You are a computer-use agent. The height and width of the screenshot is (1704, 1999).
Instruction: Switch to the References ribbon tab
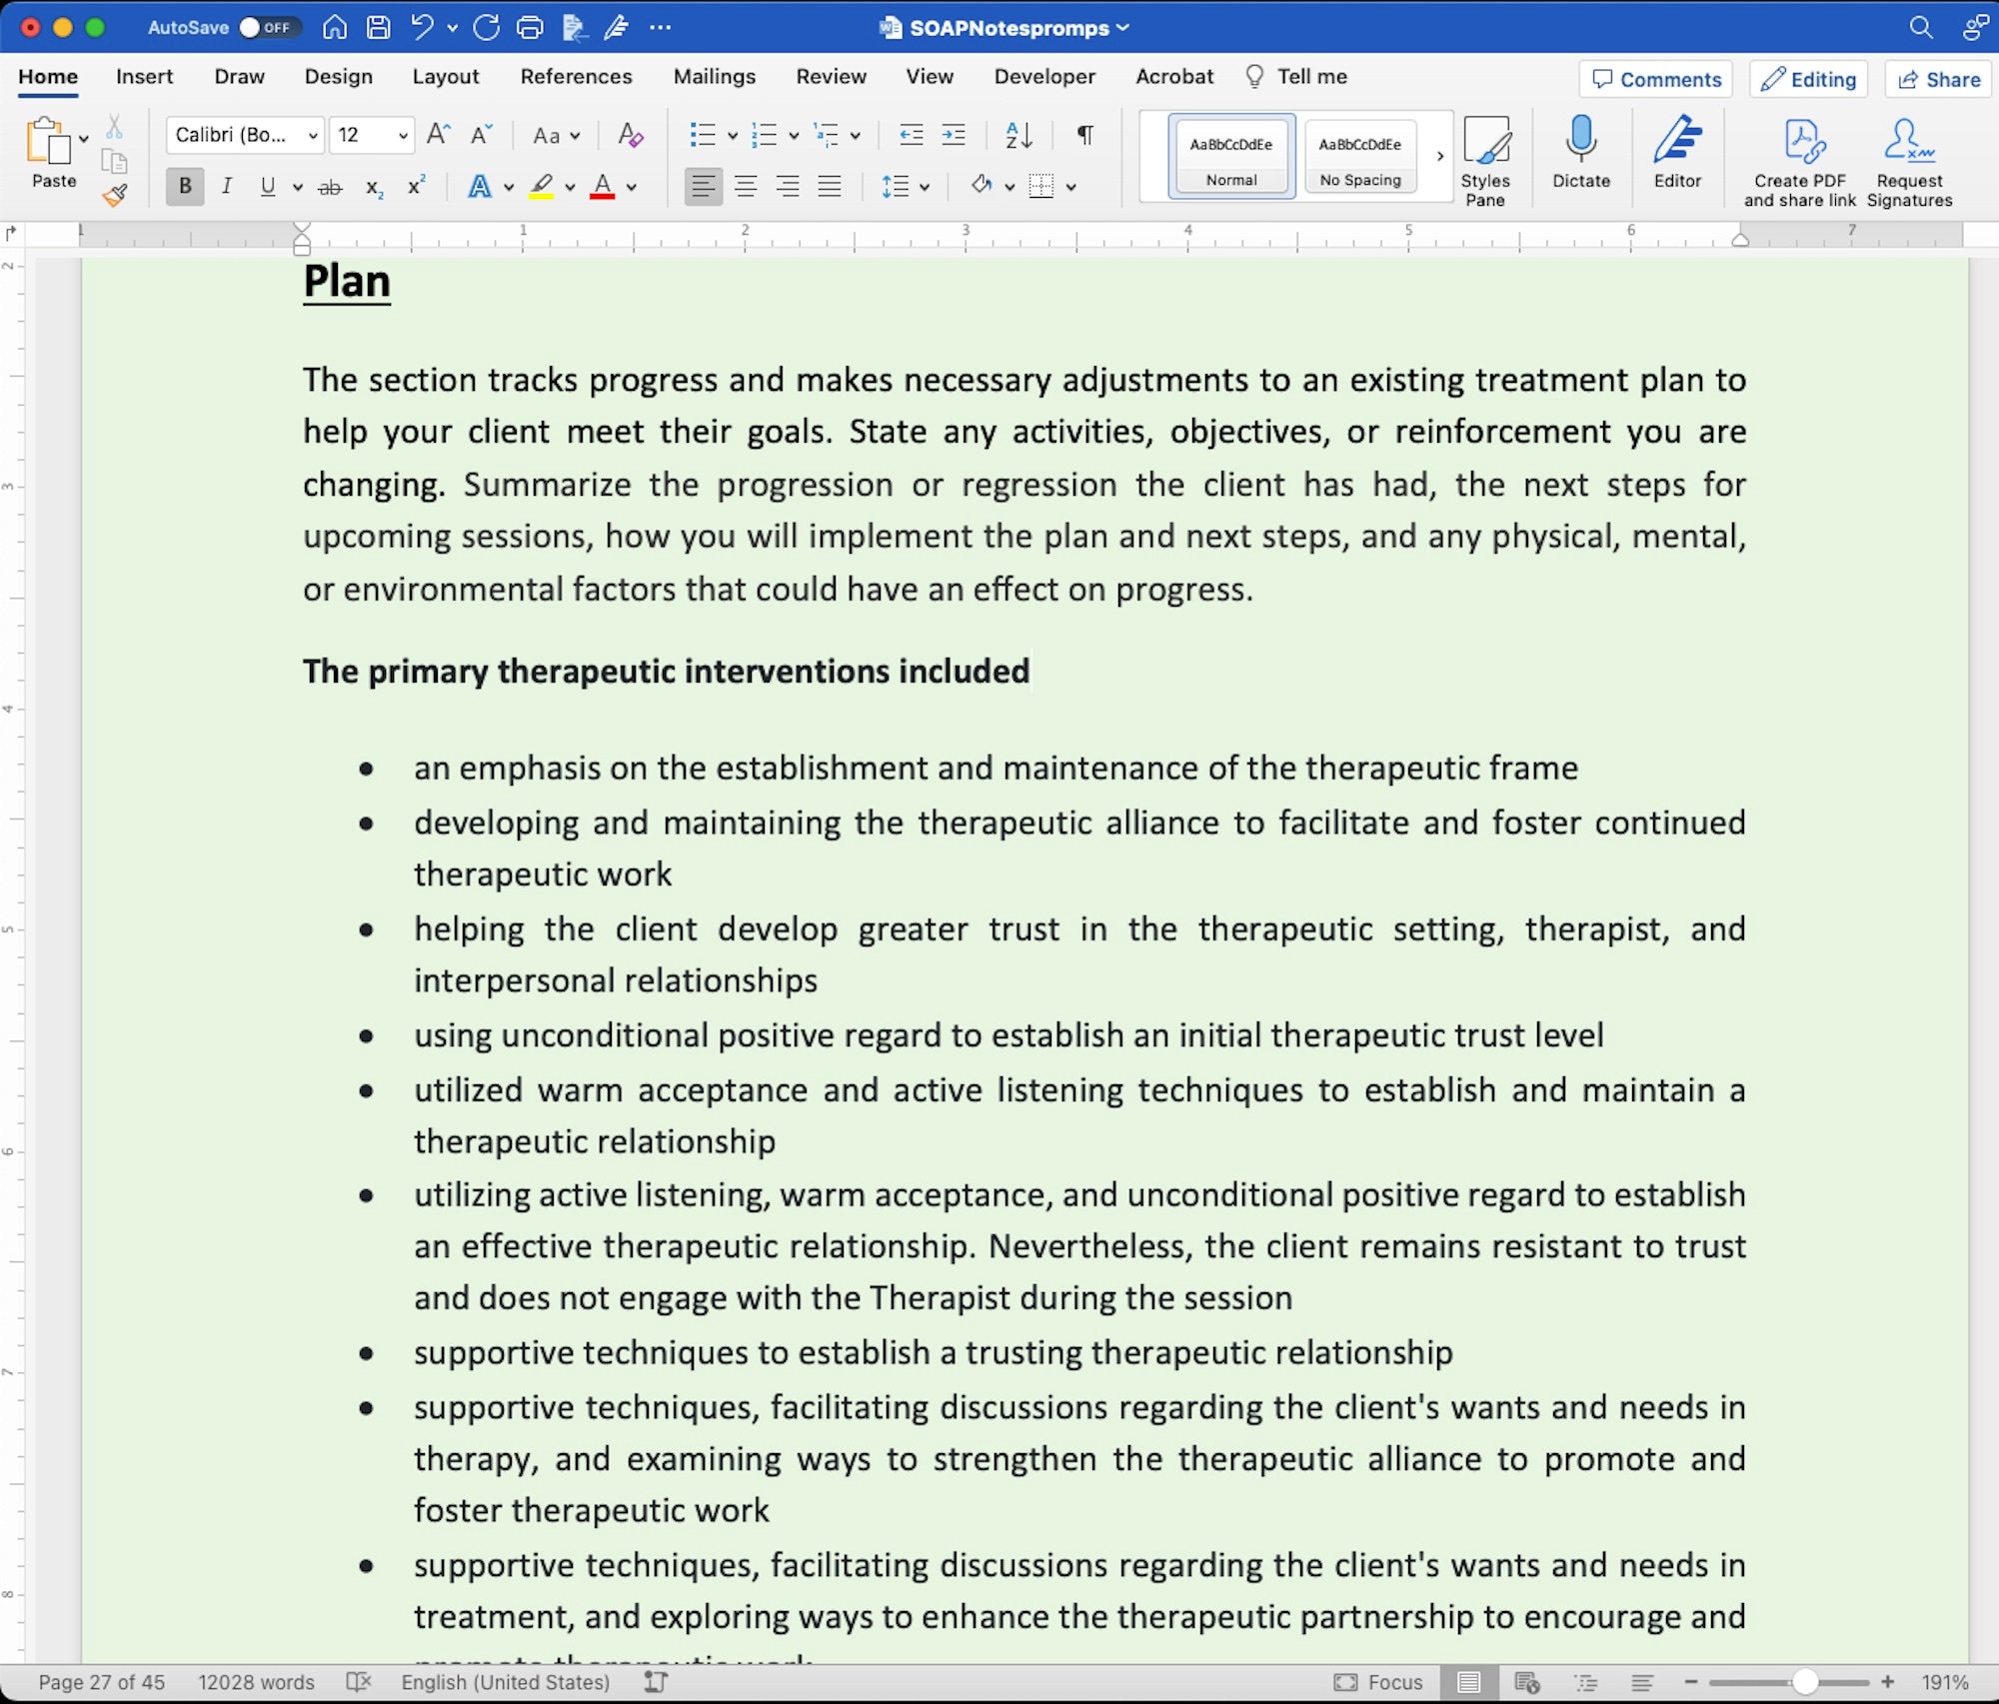pyautogui.click(x=576, y=76)
